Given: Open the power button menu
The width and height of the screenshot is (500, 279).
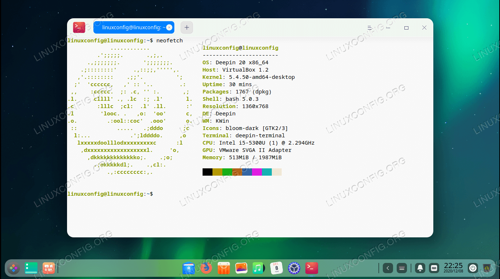Looking at the screenshot, I should coord(473,268).
